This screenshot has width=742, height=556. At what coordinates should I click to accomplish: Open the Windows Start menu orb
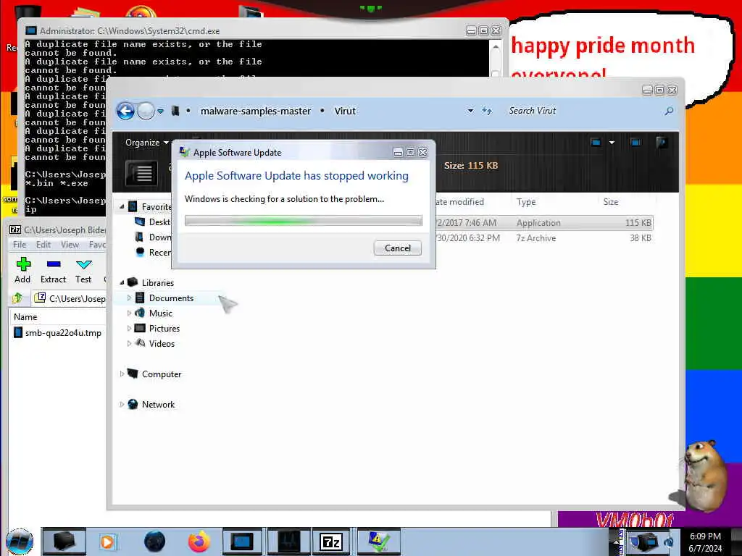pyautogui.click(x=20, y=542)
